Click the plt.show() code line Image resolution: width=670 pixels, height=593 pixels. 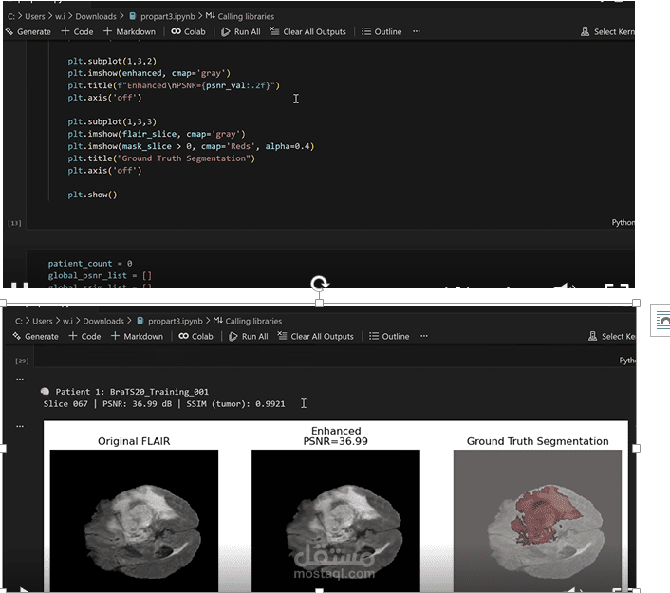92,195
